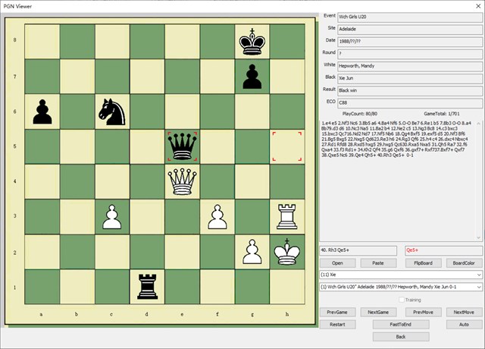
Task: Select the white king on h2
Action: click(x=287, y=251)
